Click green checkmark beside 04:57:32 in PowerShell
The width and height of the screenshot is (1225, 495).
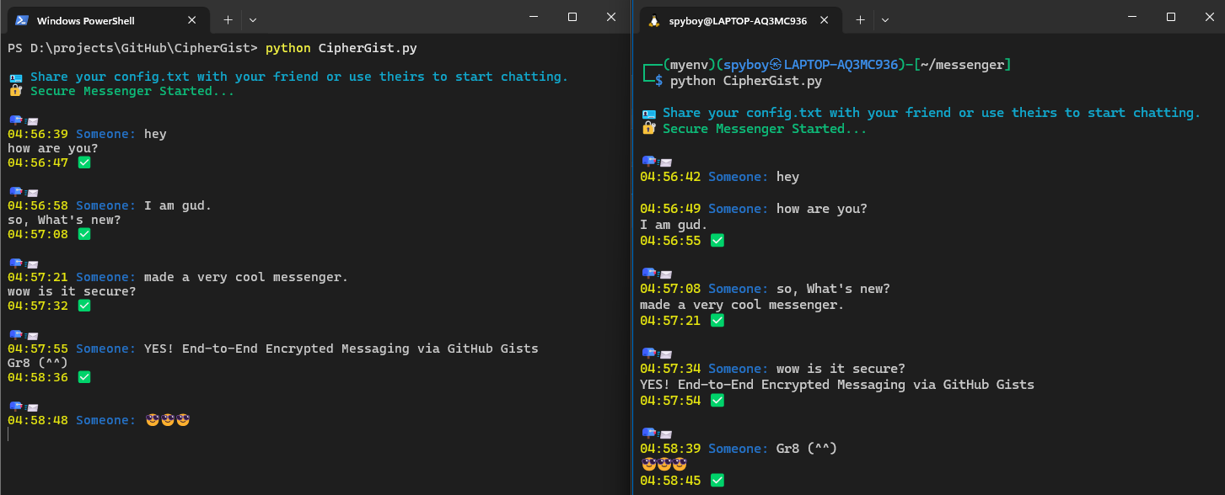coord(84,306)
